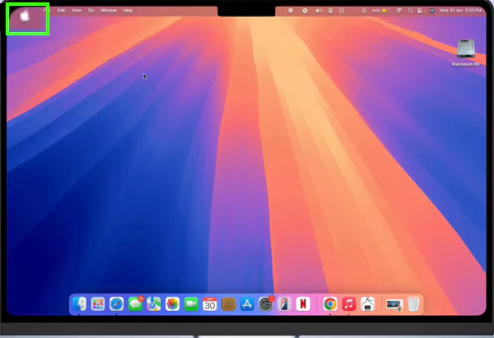Open the App Store from the Dock

click(x=247, y=304)
